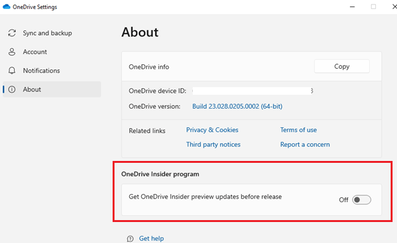Click the 'OneDrive version:' label
This screenshot has width=397, height=243.
point(155,106)
